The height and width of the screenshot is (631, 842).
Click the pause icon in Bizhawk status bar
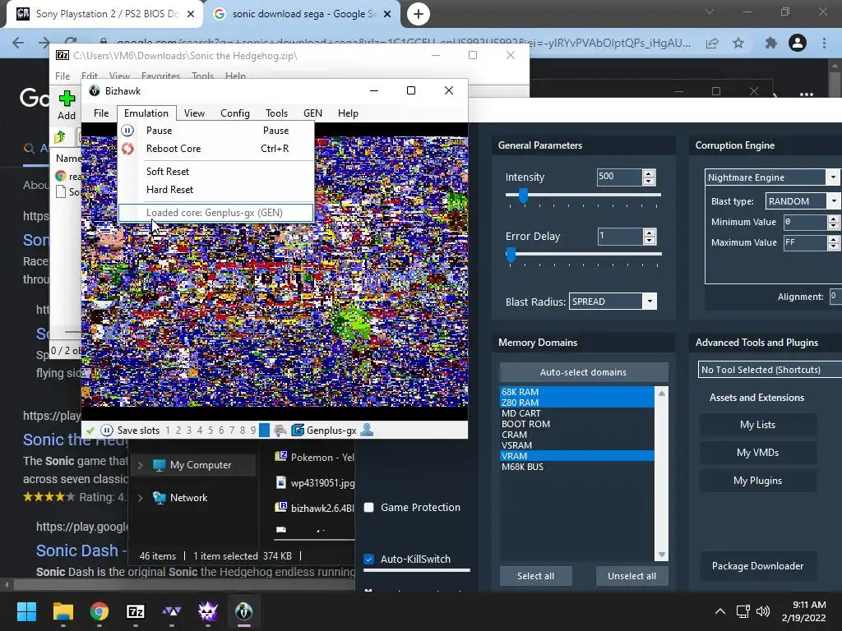coord(107,431)
